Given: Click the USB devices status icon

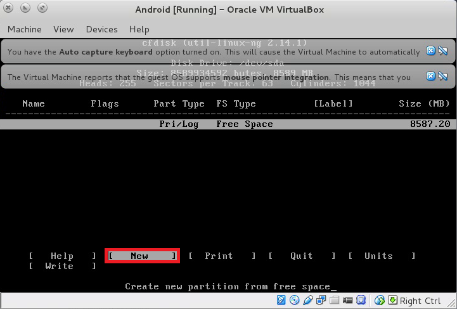Looking at the screenshot, I should tap(308, 300).
